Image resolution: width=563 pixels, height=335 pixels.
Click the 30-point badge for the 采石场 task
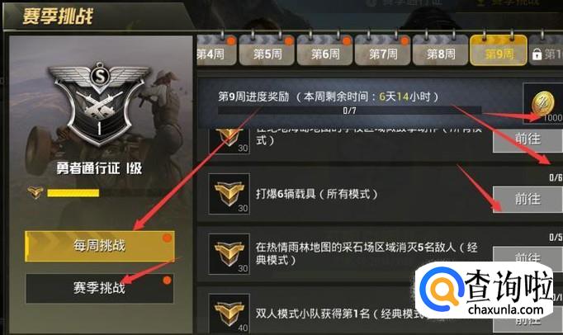click(229, 254)
